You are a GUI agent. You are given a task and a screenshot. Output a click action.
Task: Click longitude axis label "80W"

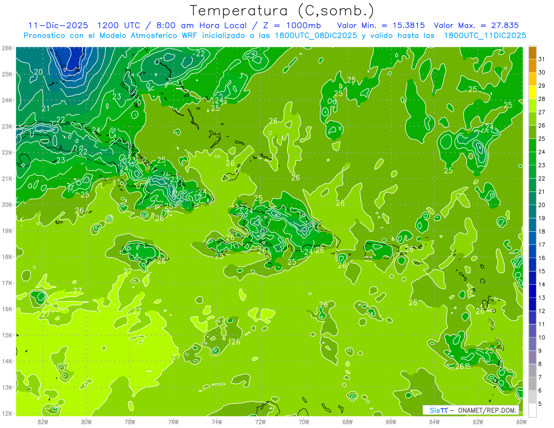click(86, 422)
